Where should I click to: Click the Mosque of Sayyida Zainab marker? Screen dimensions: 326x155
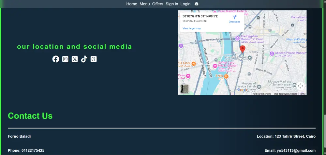click(x=259, y=86)
